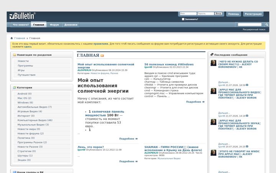Image resolution: width=276 pixels, height=173 pixels.
Task: Click the avatar beside ЭТОГО НЕ ГОВОРЯТ НА WWDC post
Action: coord(214,153)
